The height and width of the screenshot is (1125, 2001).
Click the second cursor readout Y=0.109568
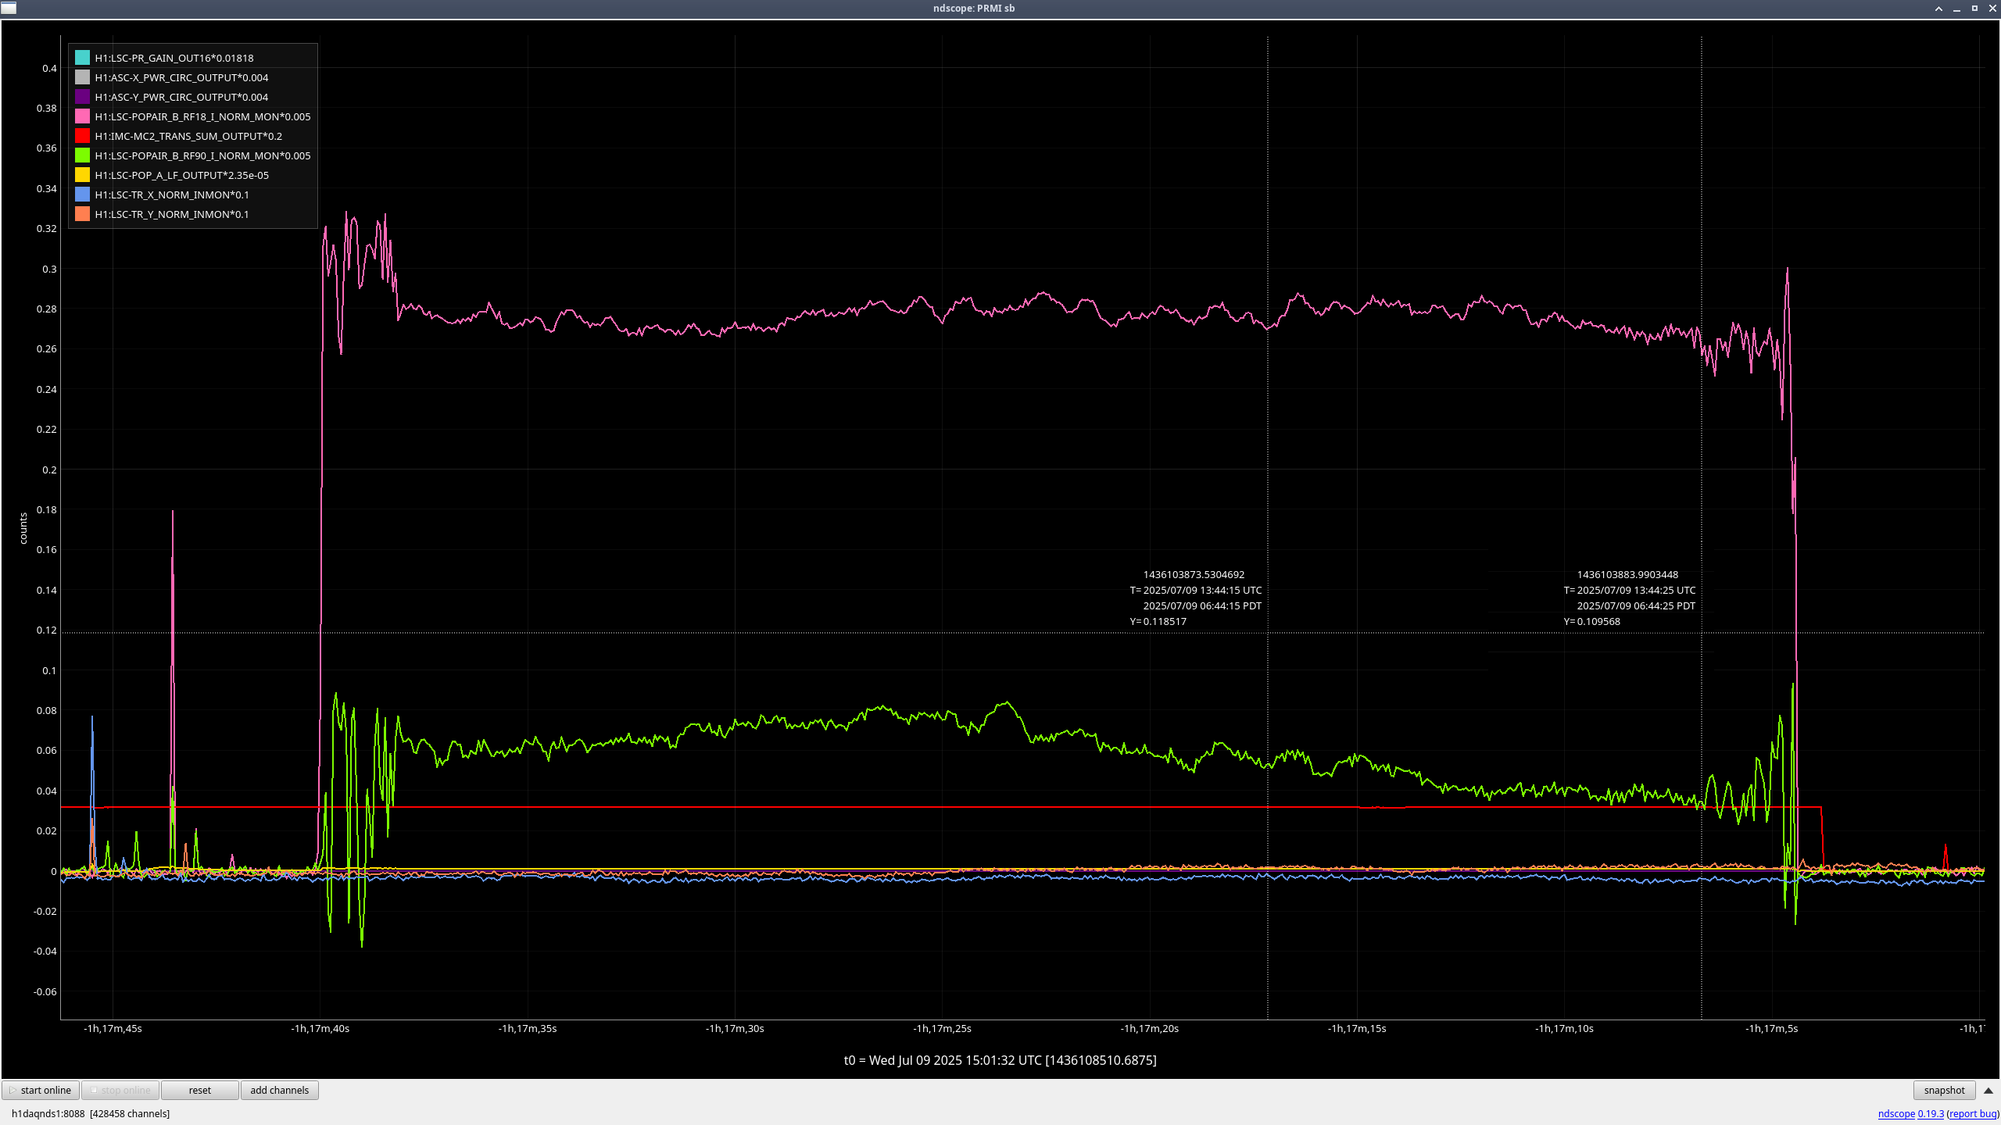(x=1592, y=621)
